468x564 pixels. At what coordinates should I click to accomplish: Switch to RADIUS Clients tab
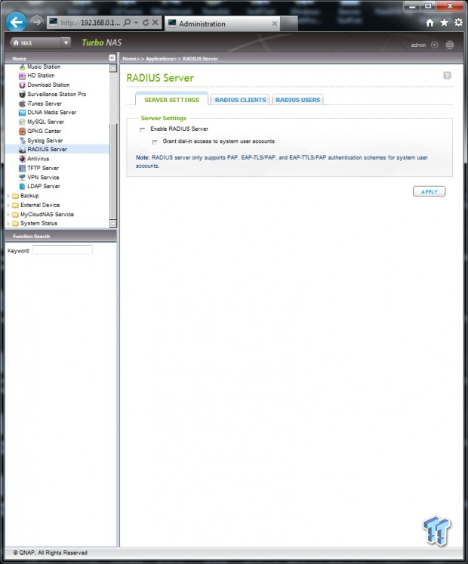(x=240, y=100)
